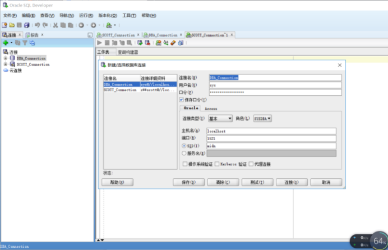
Task: Enable the Proxy Connection (代理连接) checkbox
Action: [x=251, y=164]
